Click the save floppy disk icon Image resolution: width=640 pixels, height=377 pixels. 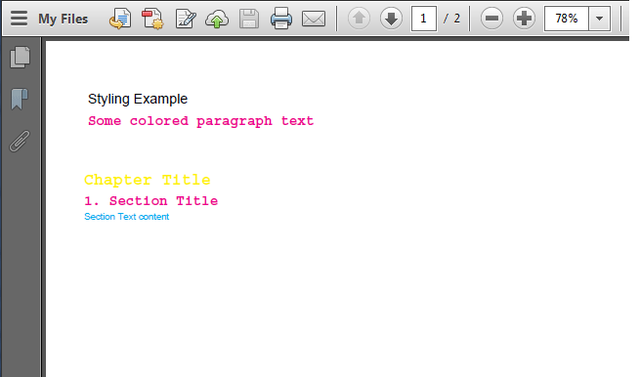click(249, 19)
